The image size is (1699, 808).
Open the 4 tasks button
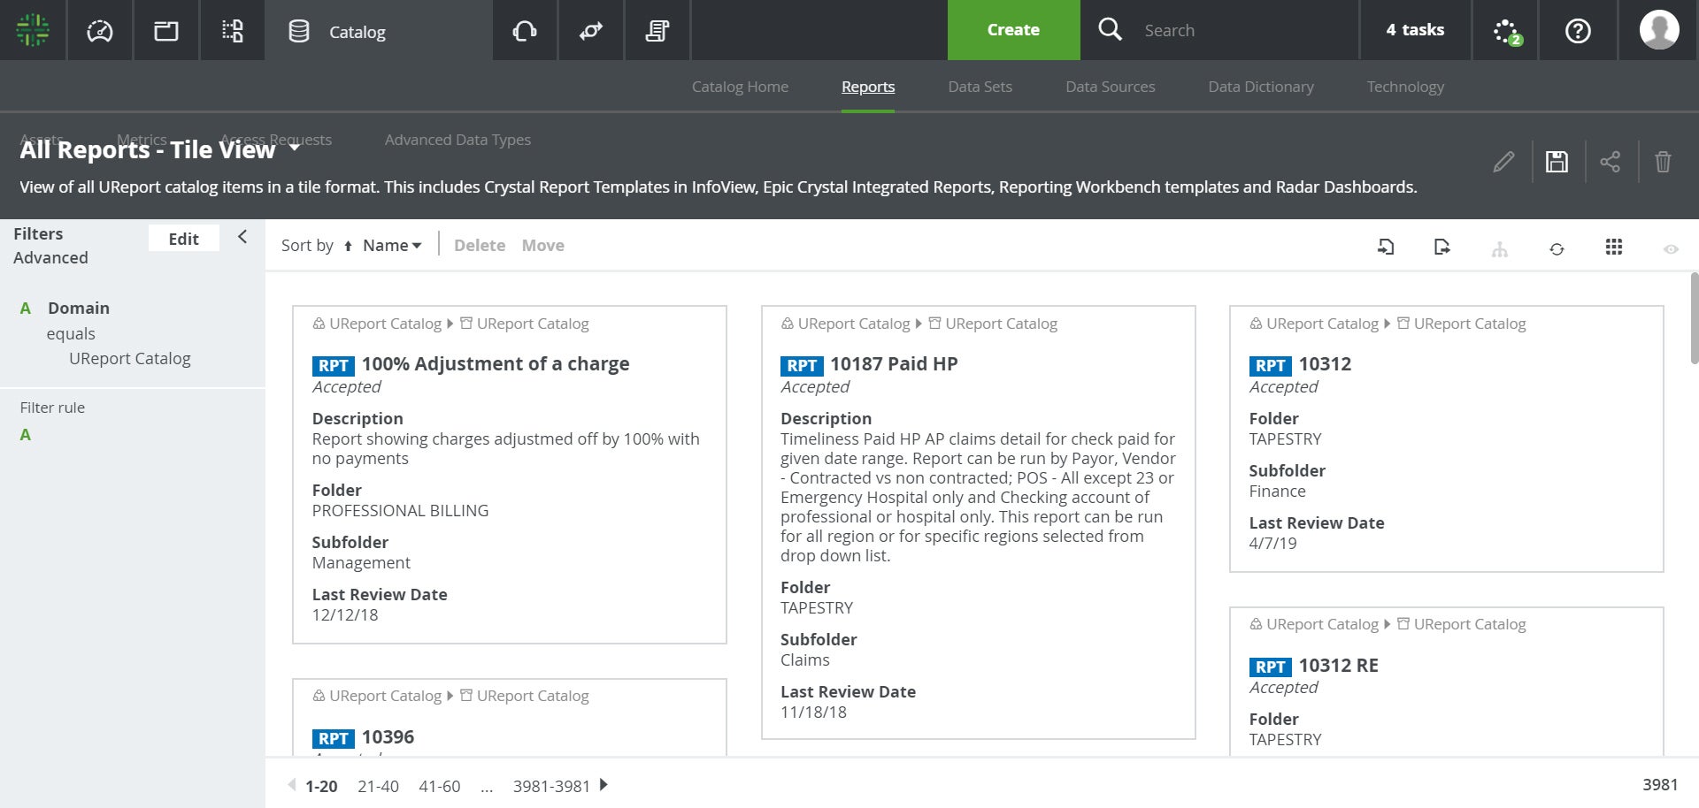(x=1415, y=30)
